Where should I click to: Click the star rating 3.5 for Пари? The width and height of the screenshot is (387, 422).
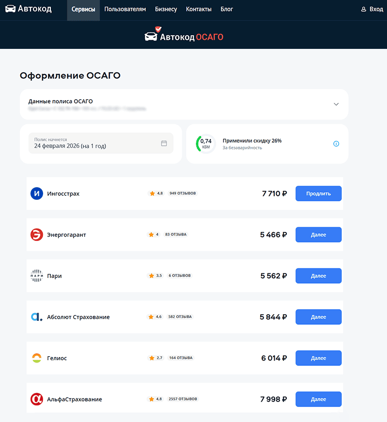point(155,275)
